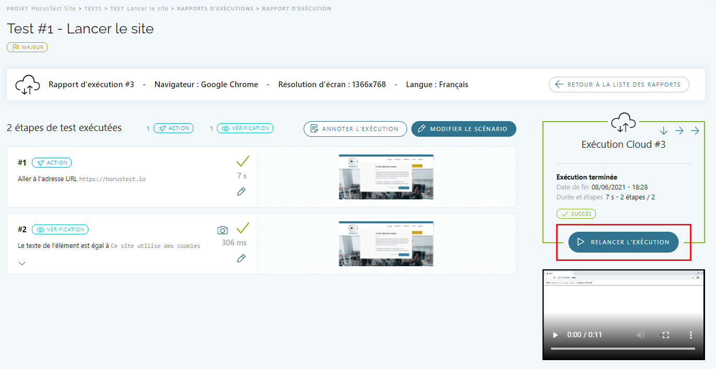
Task: Expand step #2 details with the chevron
Action: (22, 264)
